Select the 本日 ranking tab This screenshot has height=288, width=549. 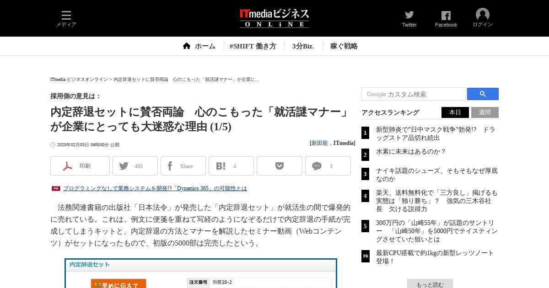[x=455, y=112]
